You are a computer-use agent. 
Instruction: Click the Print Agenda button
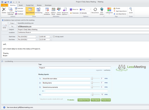[x=95, y=100]
